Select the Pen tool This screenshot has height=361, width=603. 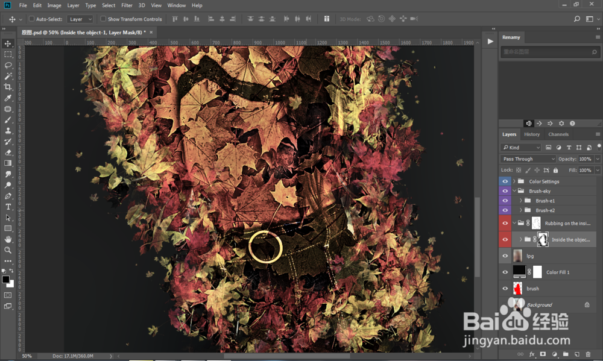coord(8,196)
